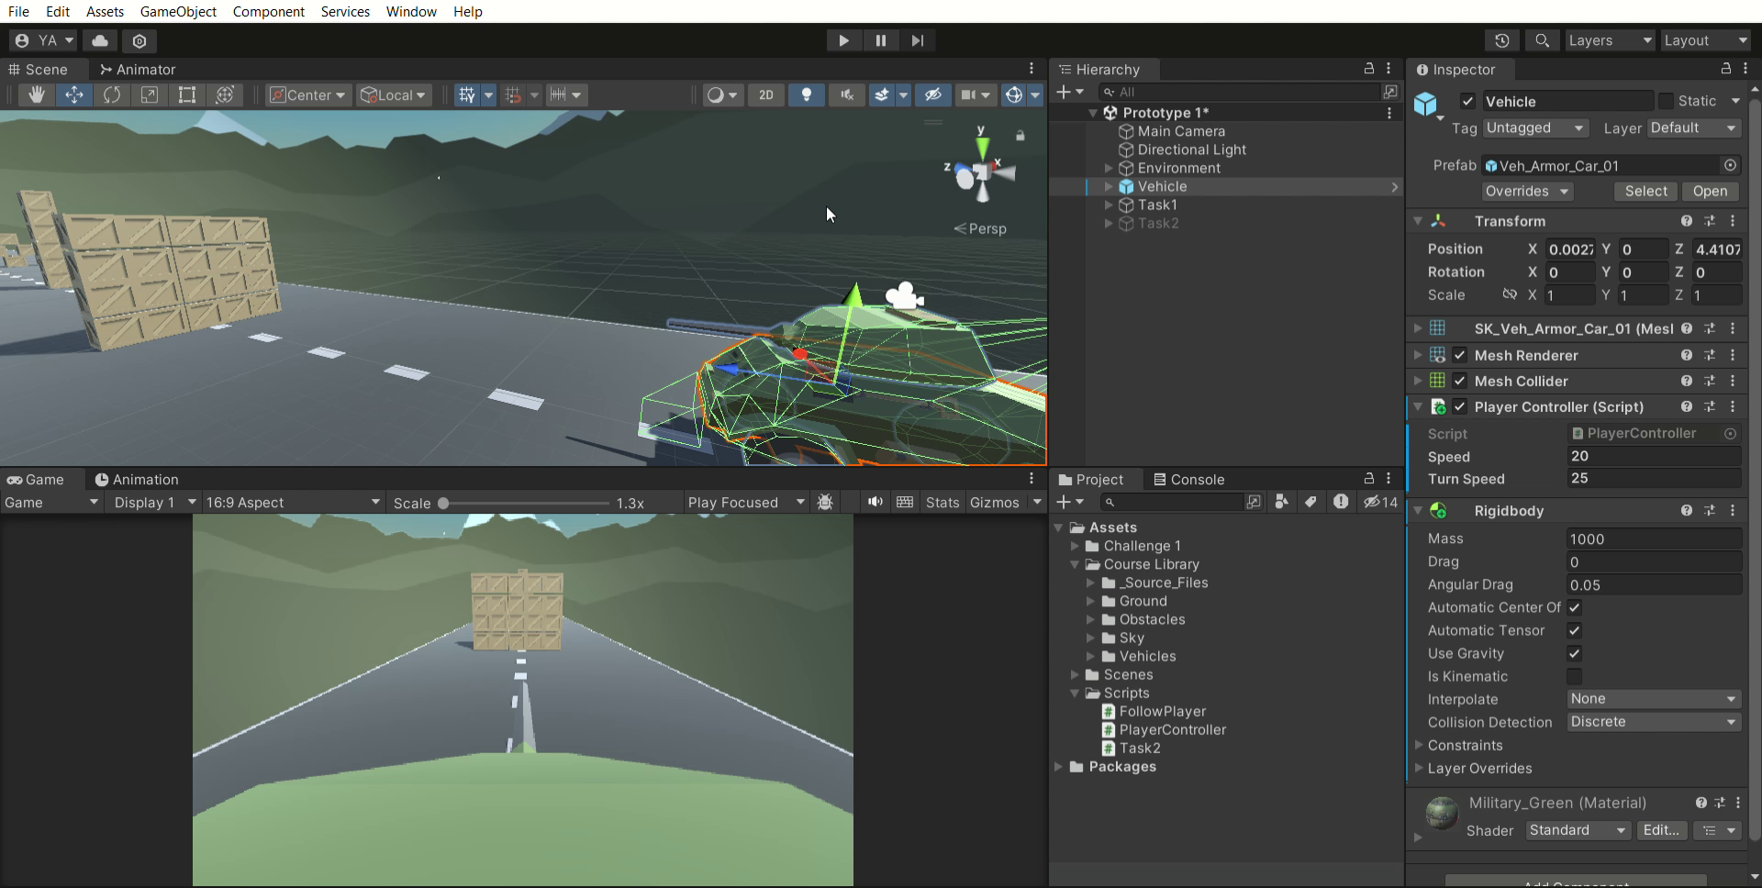The width and height of the screenshot is (1762, 888).
Task: Switch to the Animation tab
Action: (x=137, y=479)
